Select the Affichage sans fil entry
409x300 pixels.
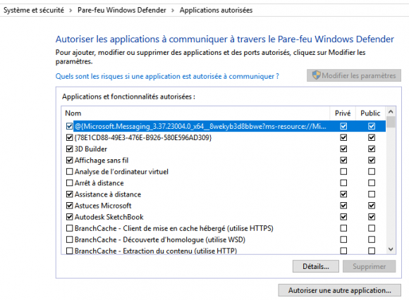102,160
